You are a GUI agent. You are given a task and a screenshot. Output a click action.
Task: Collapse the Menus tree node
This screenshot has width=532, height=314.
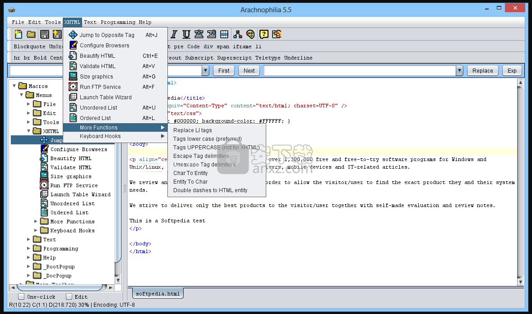21,95
